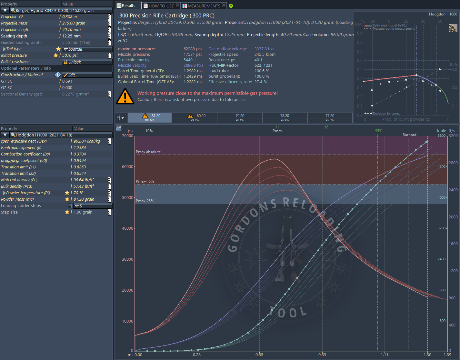Click the Hodgdon H1000 powder thumbnail image
Image resolution: width=460 pixels, height=360 pixels.
pyautogui.click(x=453, y=28)
